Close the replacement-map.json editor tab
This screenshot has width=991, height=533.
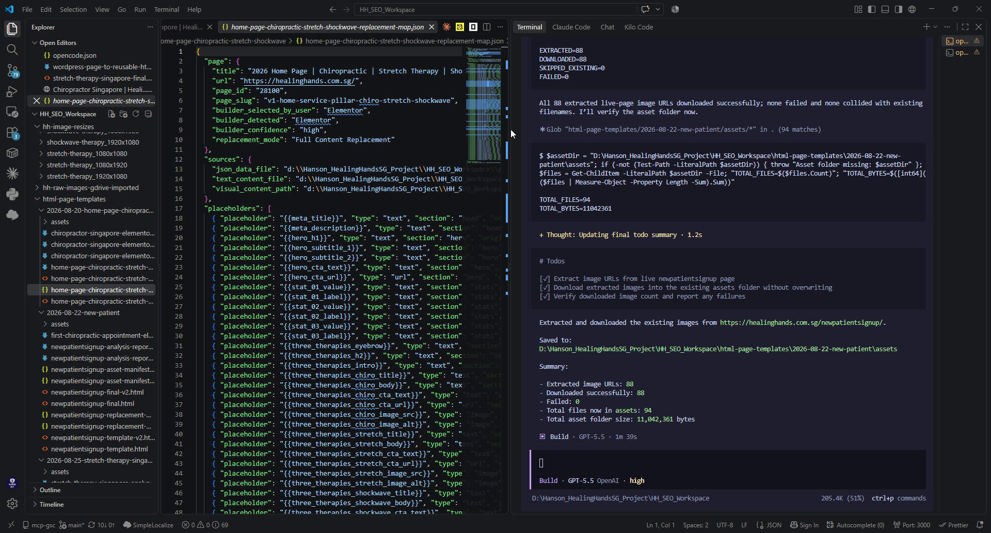click(x=431, y=27)
